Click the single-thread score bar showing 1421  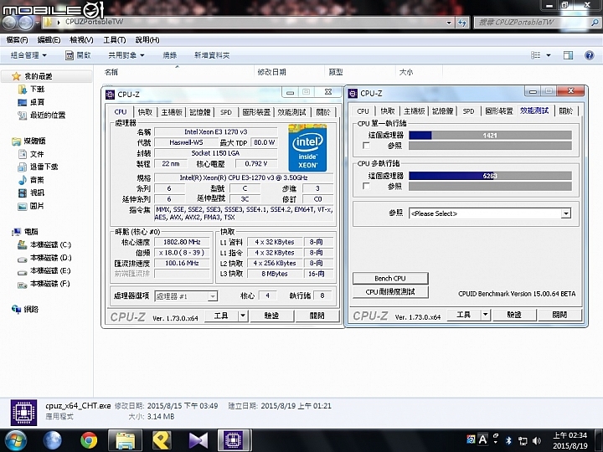[x=490, y=136]
